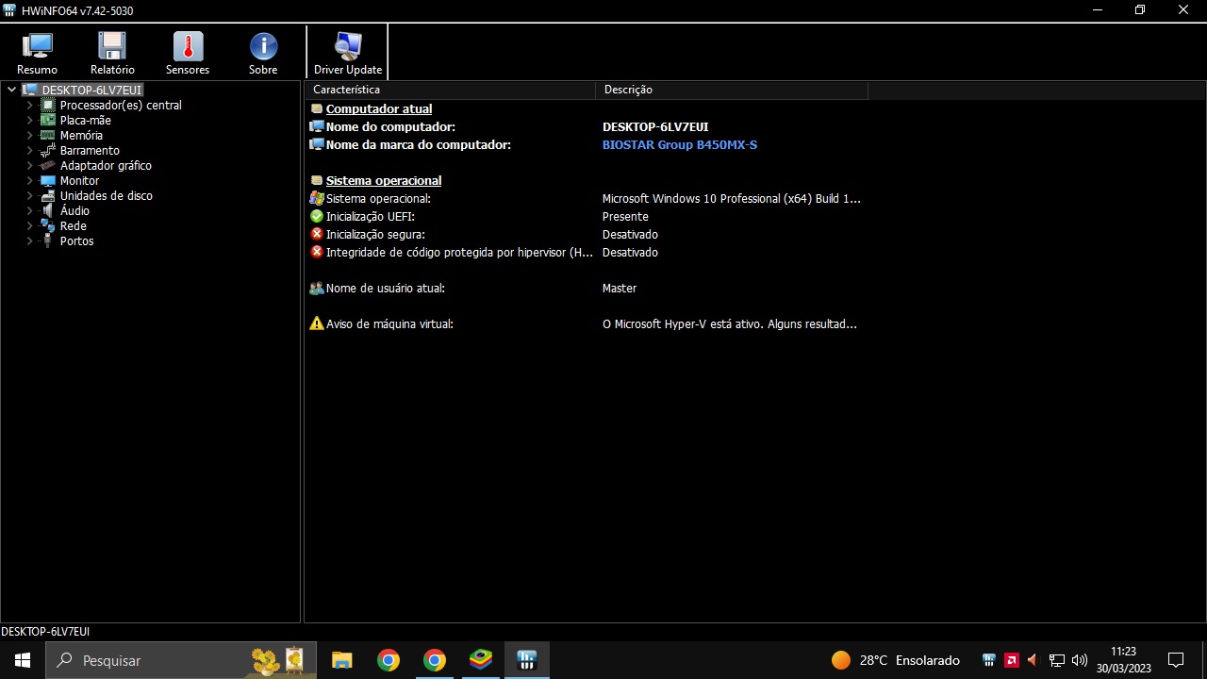Select the DESKTOP-6LV7EUI tree item

[91, 91]
